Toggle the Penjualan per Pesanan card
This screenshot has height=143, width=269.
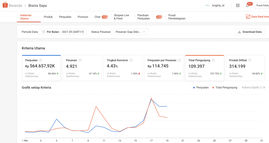[164, 68]
